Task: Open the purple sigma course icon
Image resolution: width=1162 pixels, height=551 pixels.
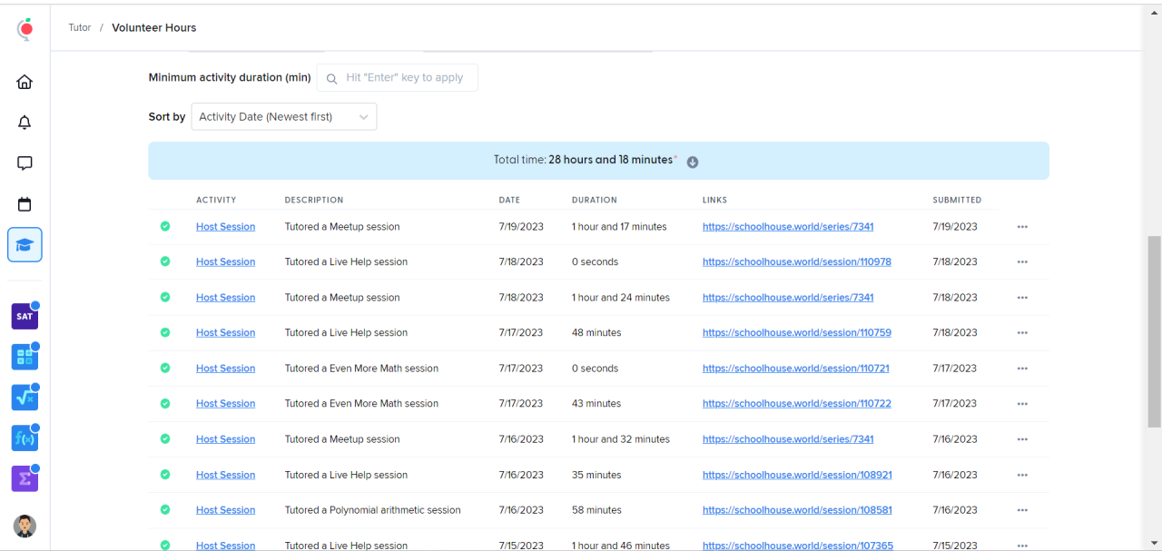Action: click(x=25, y=478)
